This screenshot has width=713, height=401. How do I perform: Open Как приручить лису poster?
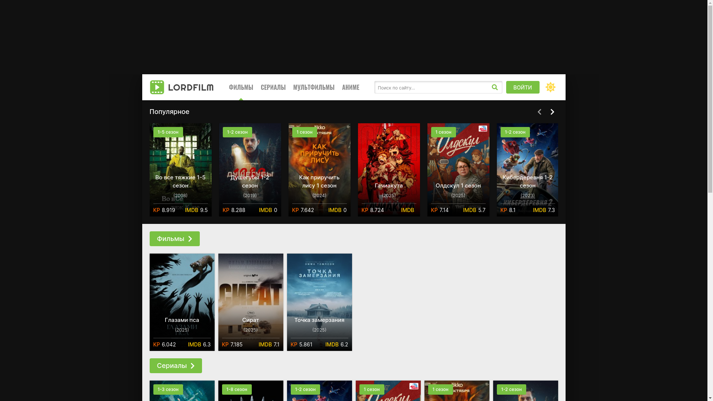(319, 170)
